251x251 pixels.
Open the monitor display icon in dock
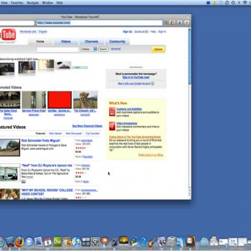coord(124,241)
